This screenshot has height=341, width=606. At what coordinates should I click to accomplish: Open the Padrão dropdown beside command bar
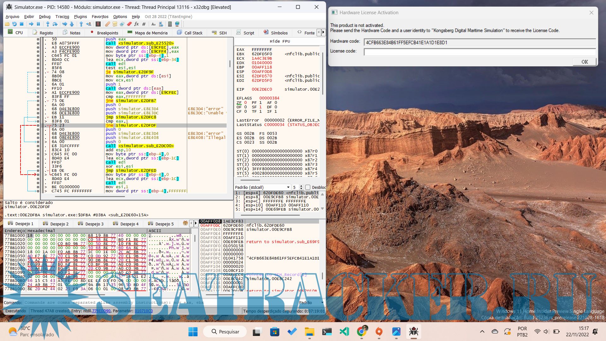tap(311, 302)
